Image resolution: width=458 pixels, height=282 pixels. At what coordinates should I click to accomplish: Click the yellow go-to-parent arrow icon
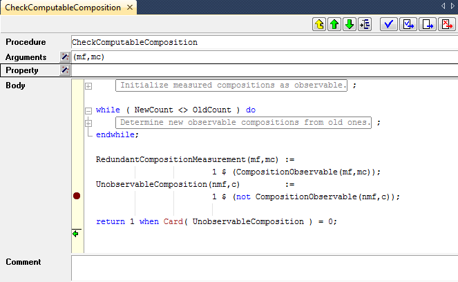tap(319, 24)
